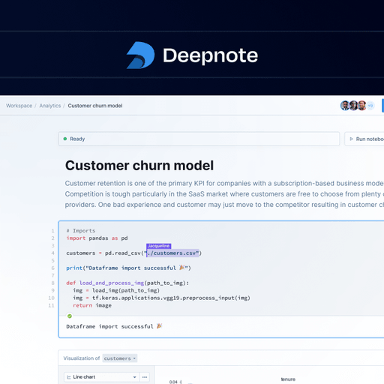This screenshot has width=384, height=384.
Task: Open the third collaborator avatar
Action: (x=361, y=106)
